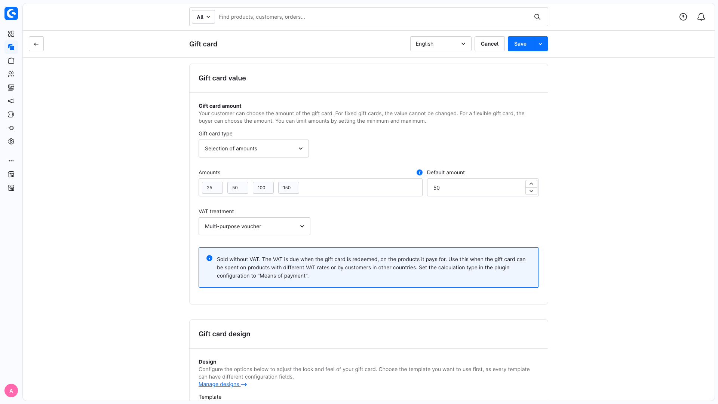Open the Catalogues icon in sidebar
Viewport: 718px width, 404px height.
pos(11,47)
